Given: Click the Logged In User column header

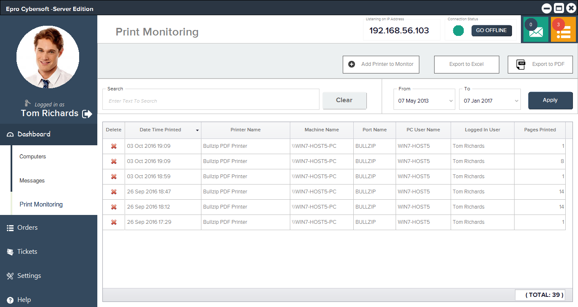Looking at the screenshot, I should [x=482, y=130].
